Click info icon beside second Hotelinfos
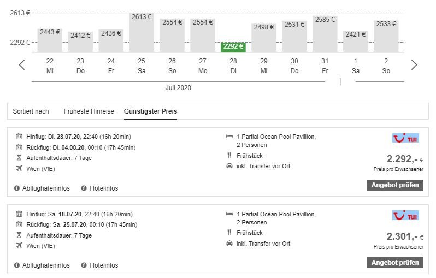The width and height of the screenshot is (436, 278). 84,265
